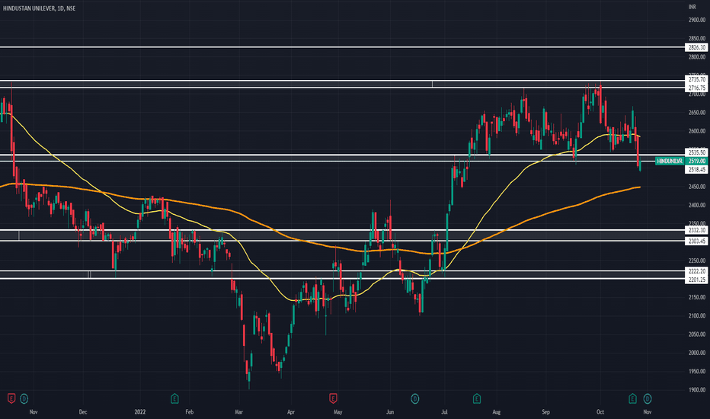Open the green earnings marker before Feb
The width and height of the screenshot is (710, 419).
174,398
